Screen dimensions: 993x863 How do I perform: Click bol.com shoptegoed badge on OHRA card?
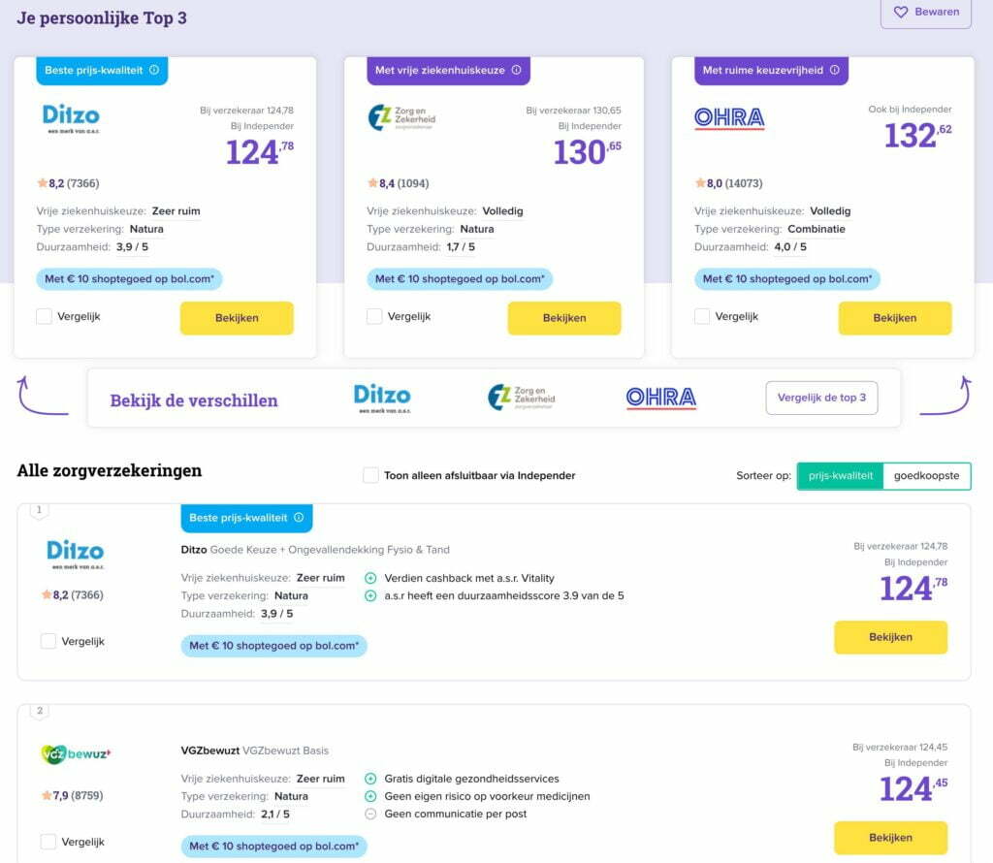[787, 279]
